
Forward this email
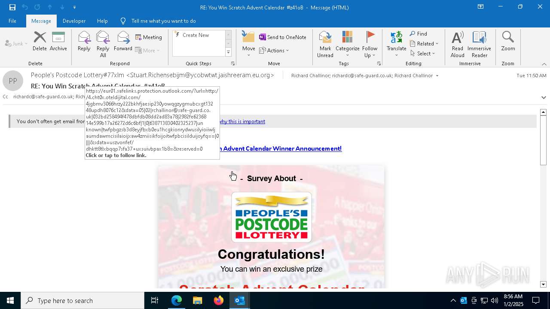pyautogui.click(x=123, y=42)
